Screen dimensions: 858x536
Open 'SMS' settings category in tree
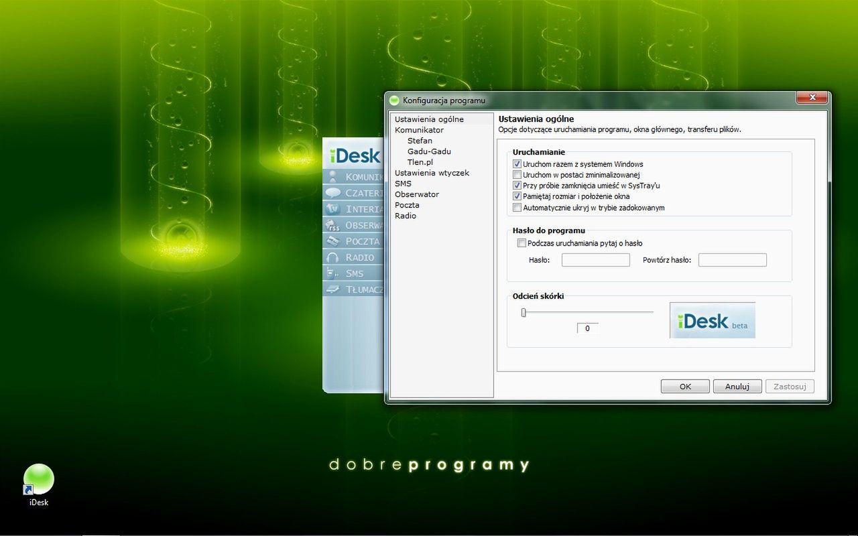coord(403,184)
